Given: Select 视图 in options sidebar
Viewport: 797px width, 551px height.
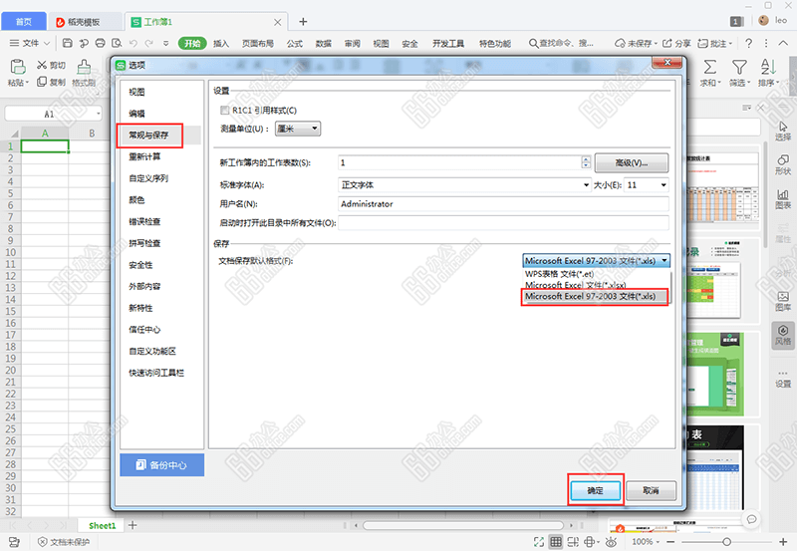Looking at the screenshot, I should click(136, 92).
